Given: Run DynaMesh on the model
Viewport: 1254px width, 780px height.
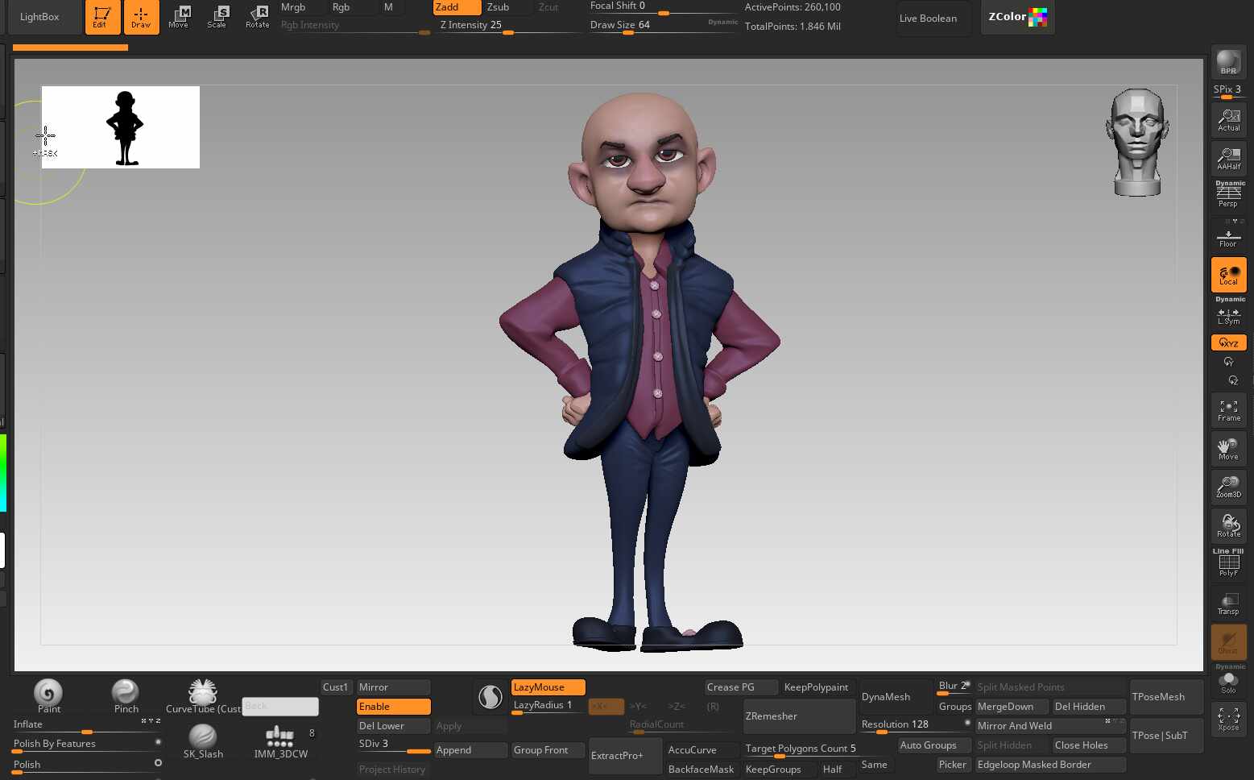Looking at the screenshot, I should pos(896,697).
